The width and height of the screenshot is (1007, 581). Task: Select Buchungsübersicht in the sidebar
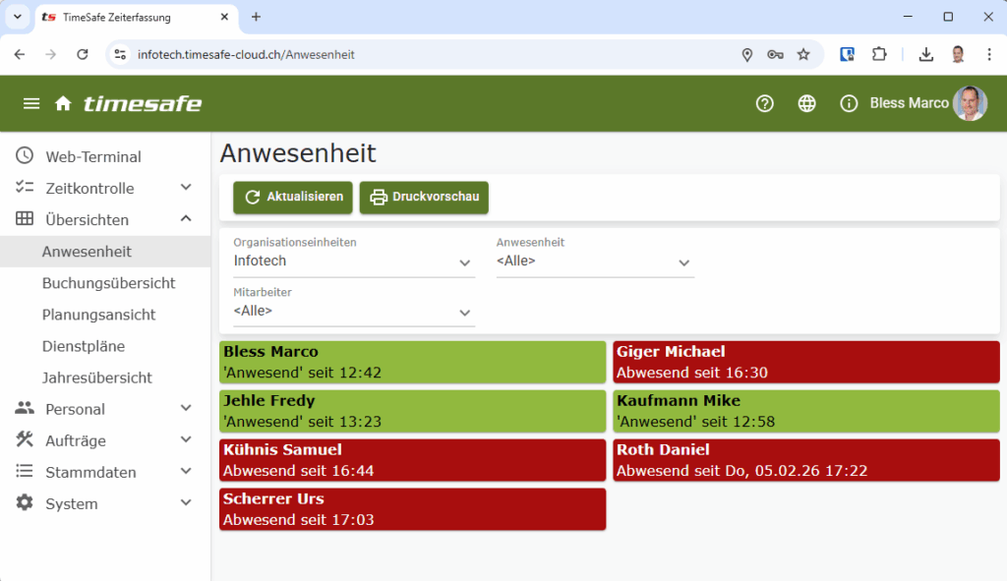108,283
